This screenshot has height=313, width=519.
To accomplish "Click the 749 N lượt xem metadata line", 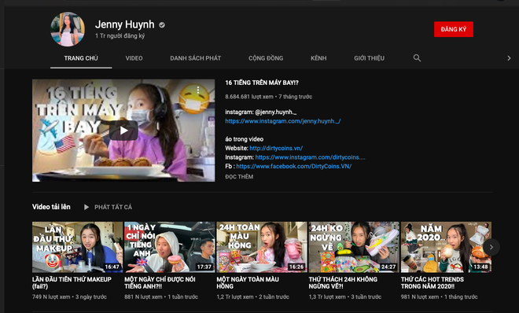I will (x=69, y=296).
